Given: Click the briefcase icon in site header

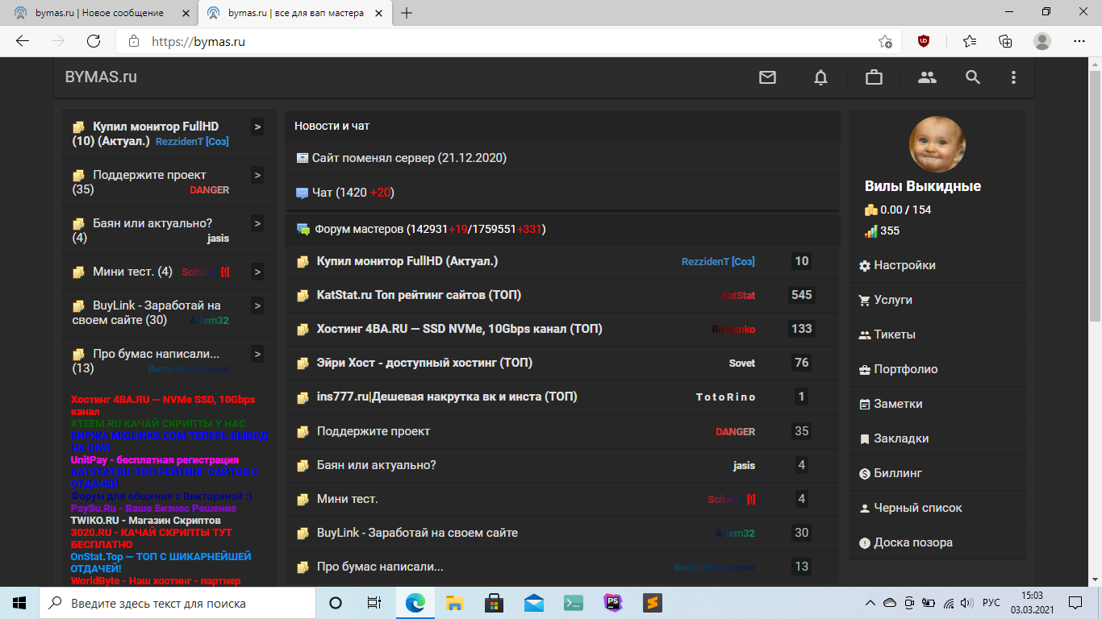Looking at the screenshot, I should click(874, 77).
